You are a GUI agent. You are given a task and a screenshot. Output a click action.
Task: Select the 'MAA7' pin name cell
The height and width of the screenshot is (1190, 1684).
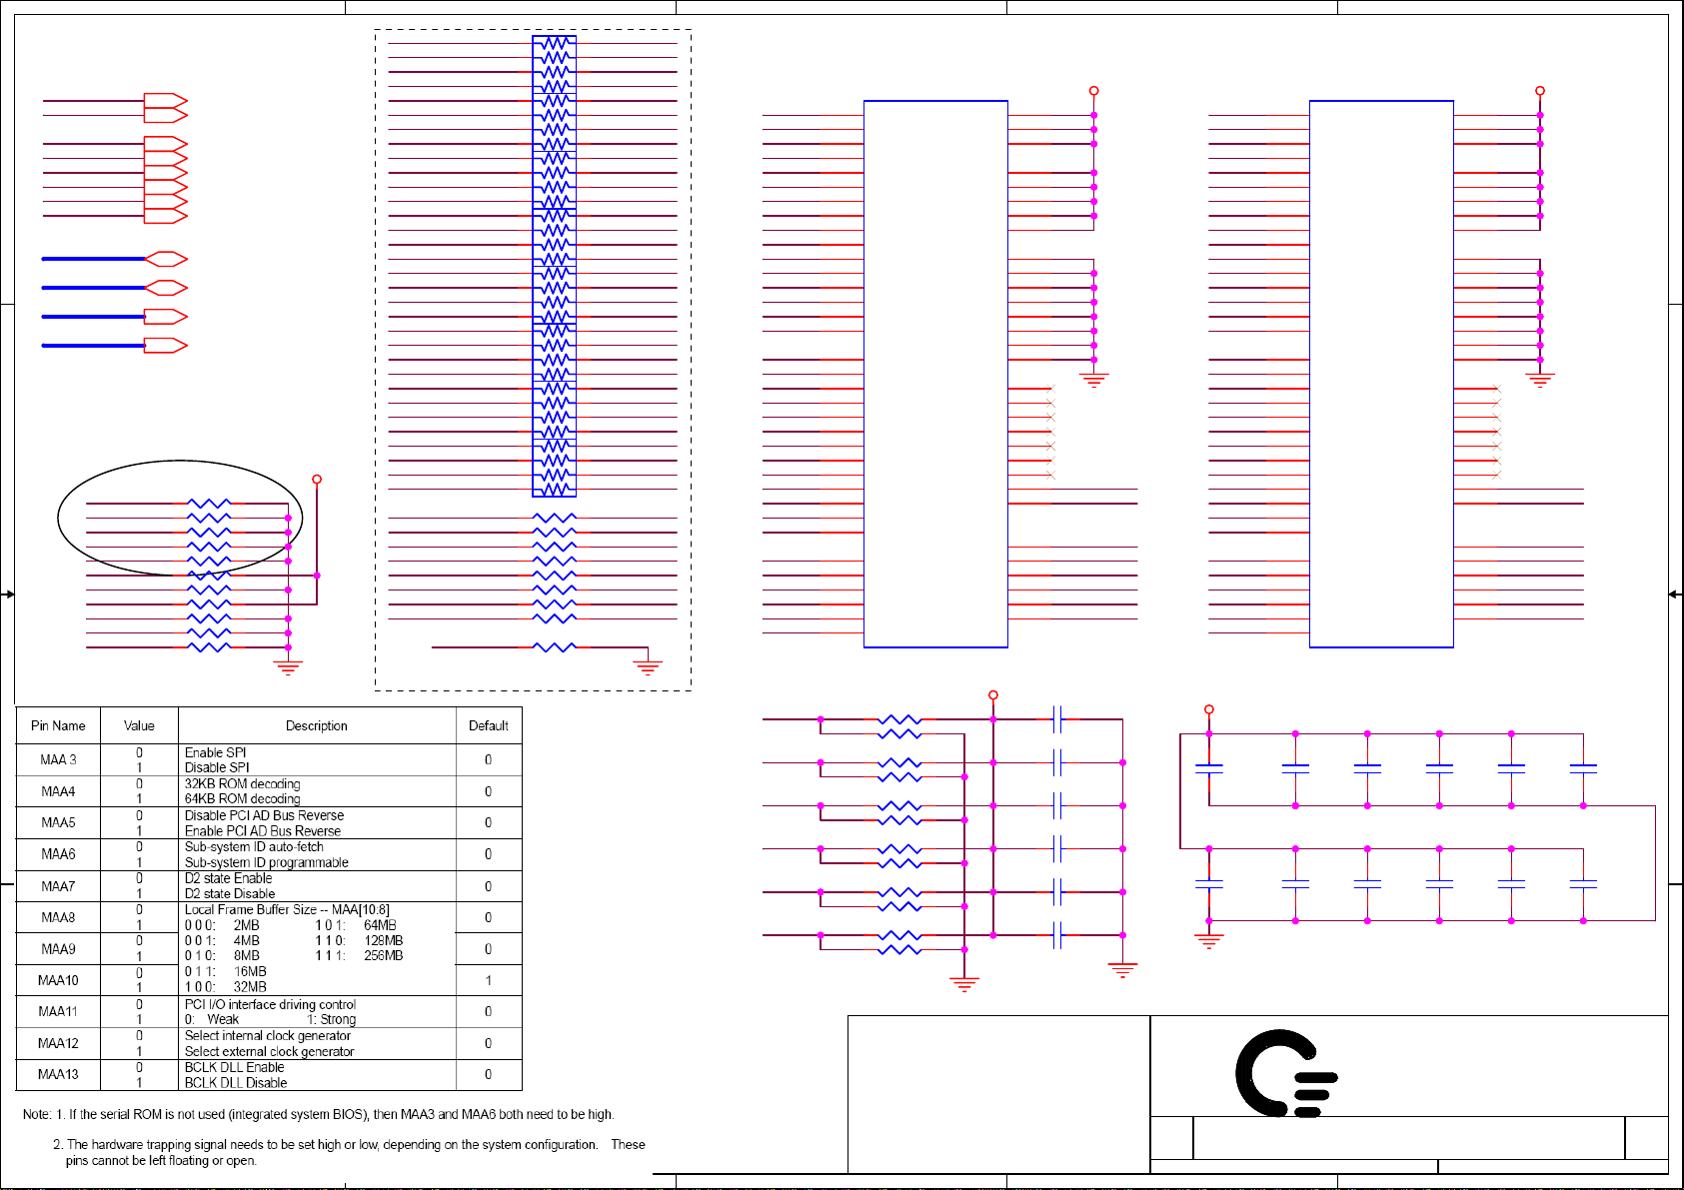(58, 887)
